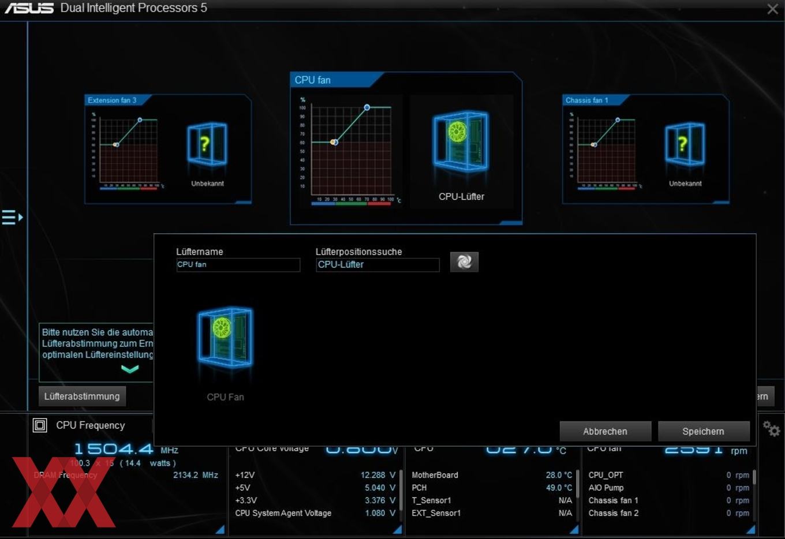
Task: Click the Chassis fan 2 rpm row
Action: (x=669, y=513)
